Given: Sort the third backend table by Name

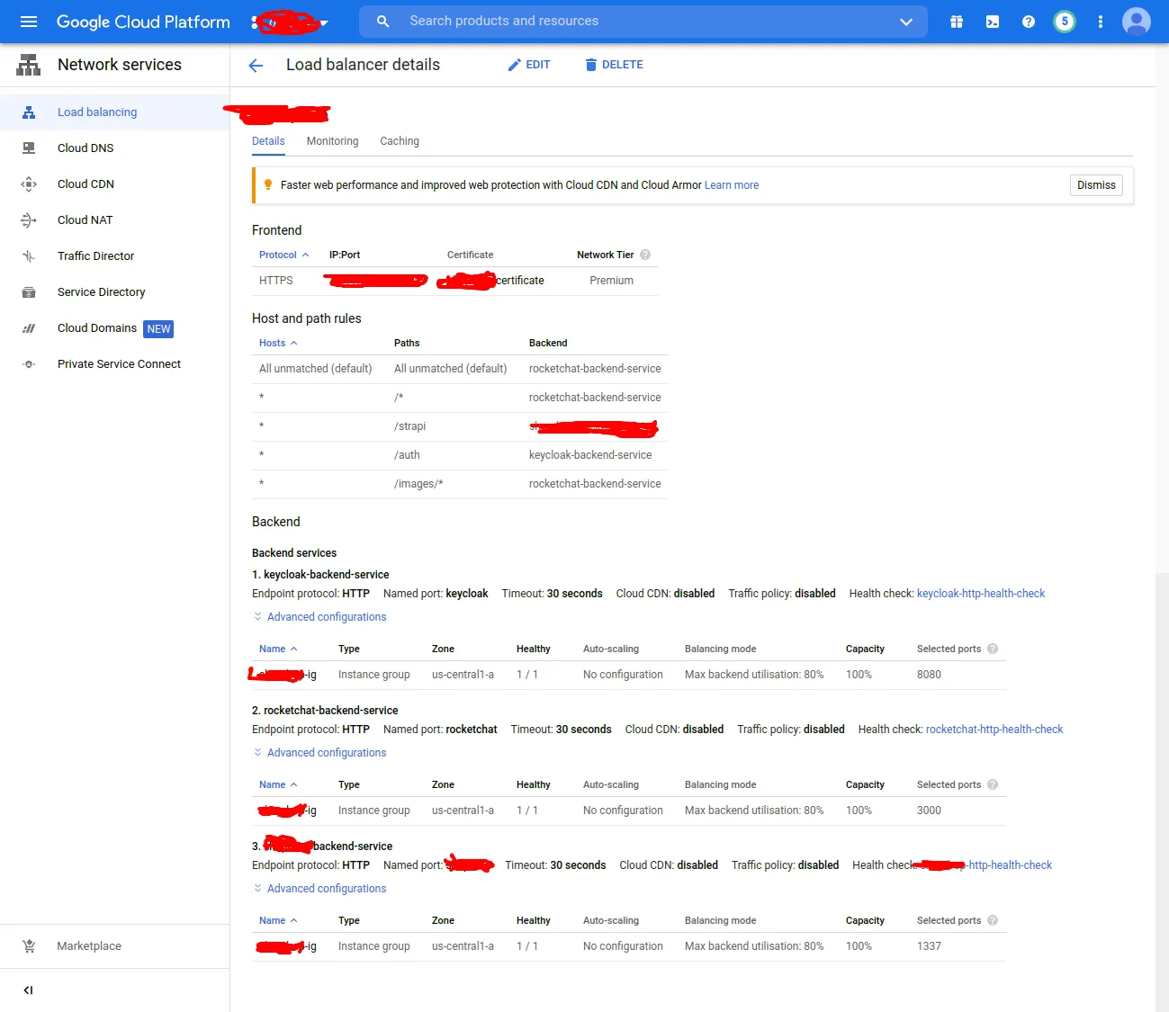Looking at the screenshot, I should coord(278,920).
